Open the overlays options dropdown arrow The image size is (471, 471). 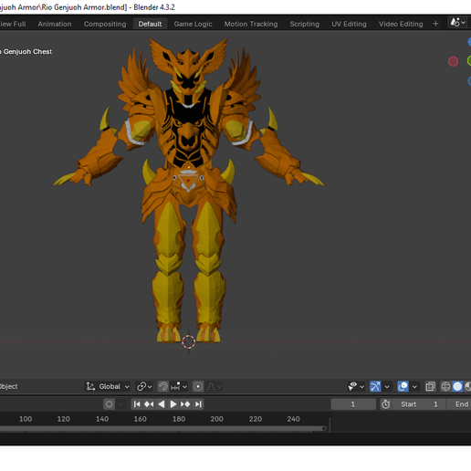414,386
